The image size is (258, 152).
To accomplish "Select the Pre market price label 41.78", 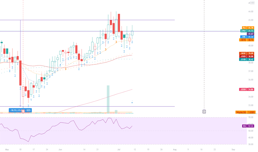I will point(248,28).
